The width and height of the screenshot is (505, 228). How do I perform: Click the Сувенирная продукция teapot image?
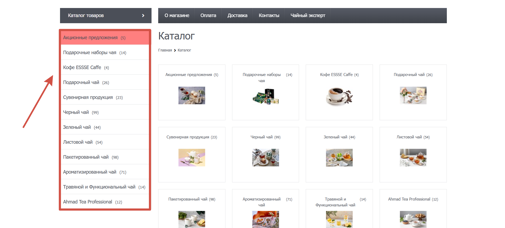click(x=192, y=158)
